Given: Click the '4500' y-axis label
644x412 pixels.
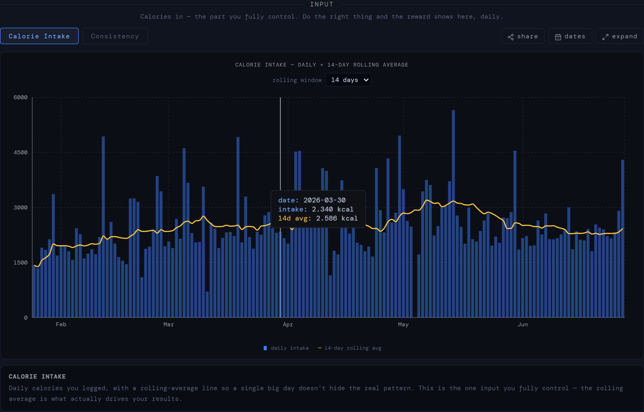Looking at the screenshot, I should (x=20, y=153).
